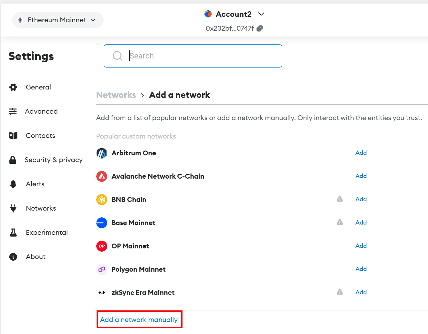Click 'Popular custom networks' heading
Viewport: 428px width, 334px height.
point(136,136)
